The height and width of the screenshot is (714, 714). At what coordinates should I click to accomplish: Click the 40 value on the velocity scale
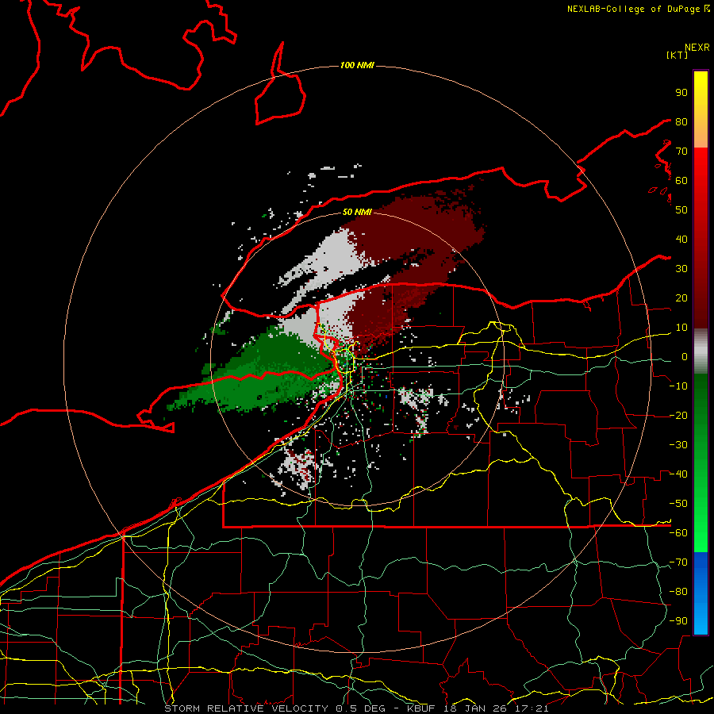tap(681, 240)
